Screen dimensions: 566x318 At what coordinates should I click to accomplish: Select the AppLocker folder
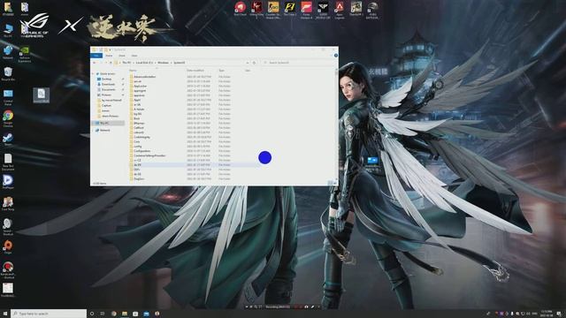140,87
